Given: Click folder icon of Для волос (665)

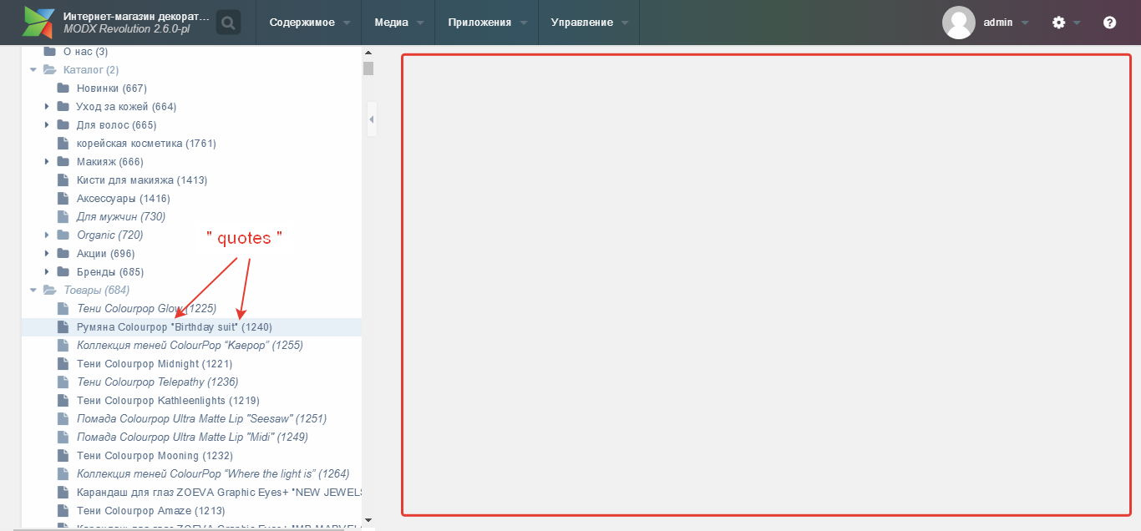Looking at the screenshot, I should 63,124.
